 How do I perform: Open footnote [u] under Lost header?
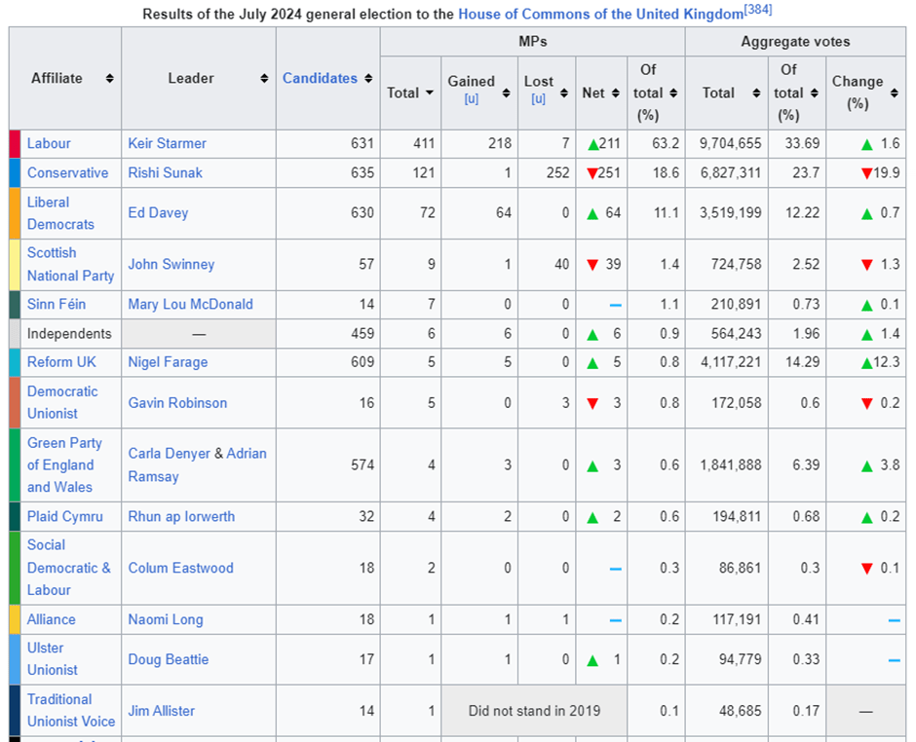pyautogui.click(x=538, y=99)
